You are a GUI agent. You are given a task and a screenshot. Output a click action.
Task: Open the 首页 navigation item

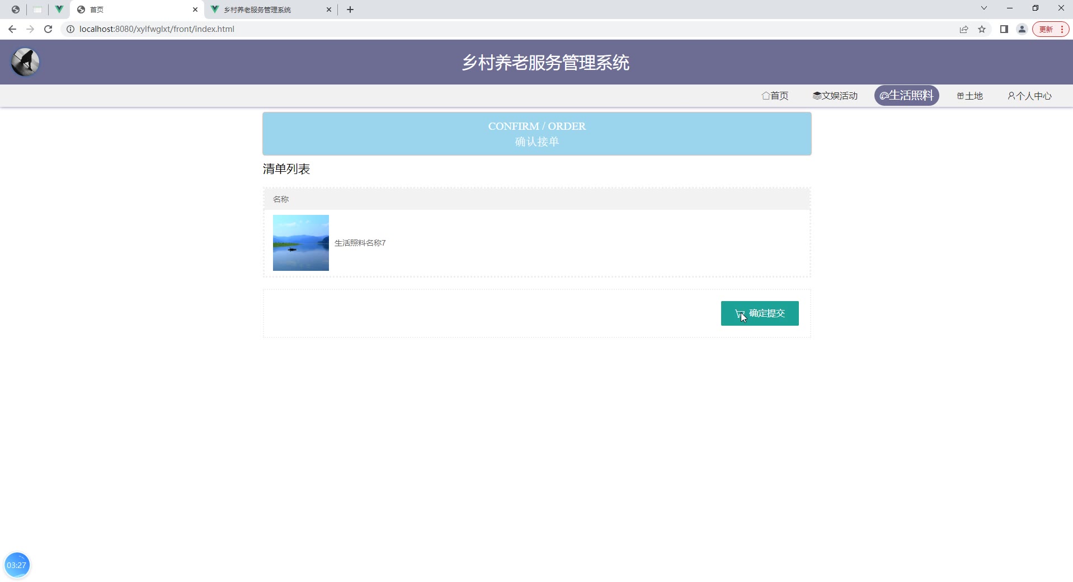775,96
